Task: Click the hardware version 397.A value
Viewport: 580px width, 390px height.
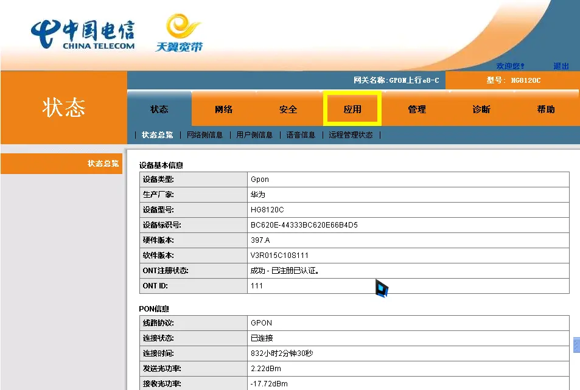Action: click(x=260, y=240)
